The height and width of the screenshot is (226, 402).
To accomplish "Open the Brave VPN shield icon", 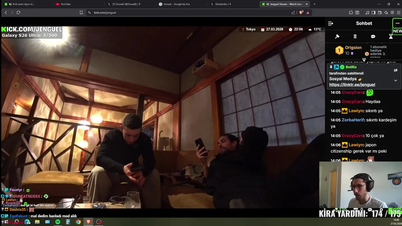I will (x=392, y=13).
